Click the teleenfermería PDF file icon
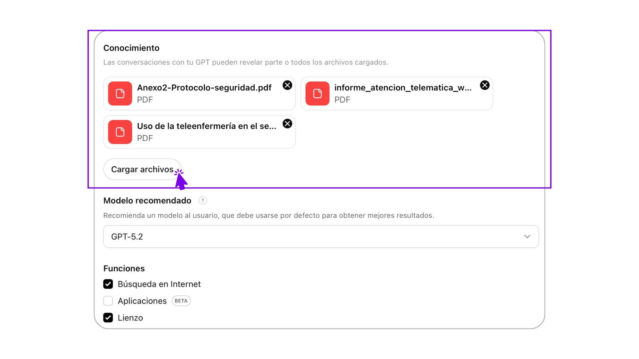The height and width of the screenshot is (359, 639). tap(120, 132)
